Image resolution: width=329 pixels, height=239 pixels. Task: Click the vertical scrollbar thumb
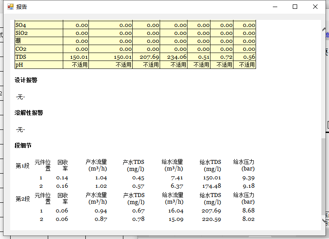tap(323, 177)
